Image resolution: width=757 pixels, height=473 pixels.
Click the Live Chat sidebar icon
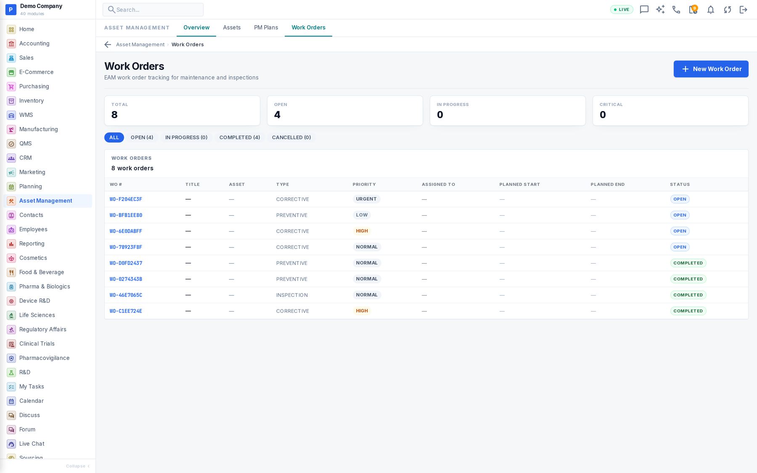coord(11,444)
